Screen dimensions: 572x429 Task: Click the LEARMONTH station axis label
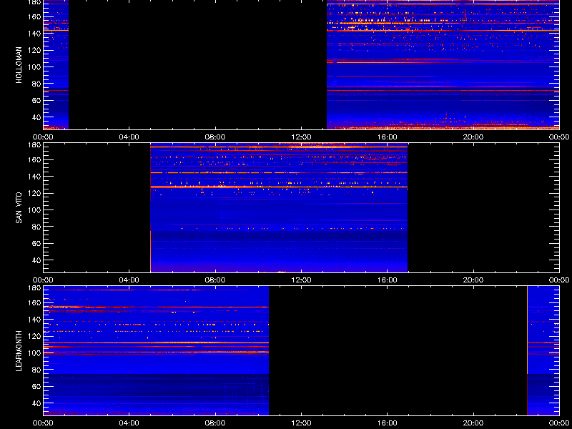19,351
